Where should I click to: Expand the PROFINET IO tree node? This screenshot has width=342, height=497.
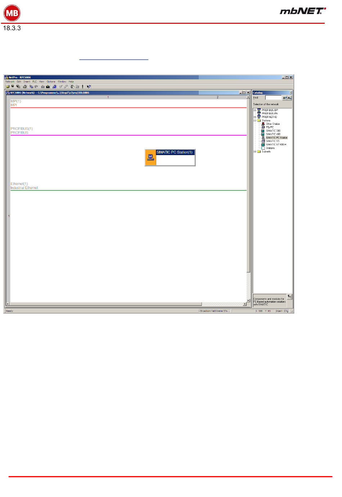[255, 117]
